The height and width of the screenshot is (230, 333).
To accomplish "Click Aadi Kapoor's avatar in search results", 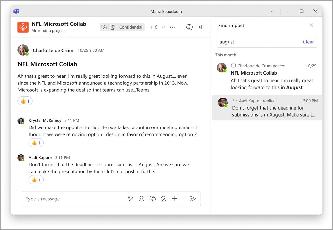I will pos(223,103).
